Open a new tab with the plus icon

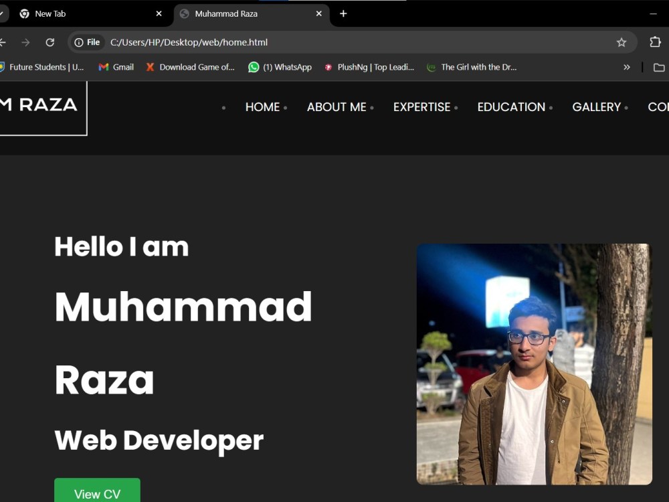click(343, 13)
